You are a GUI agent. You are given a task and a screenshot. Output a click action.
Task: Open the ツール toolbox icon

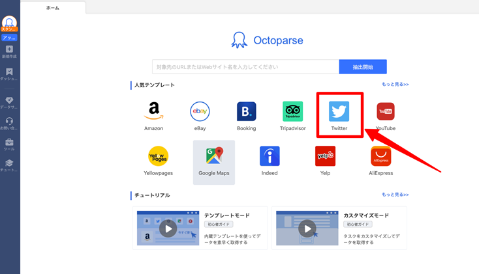click(x=9, y=142)
